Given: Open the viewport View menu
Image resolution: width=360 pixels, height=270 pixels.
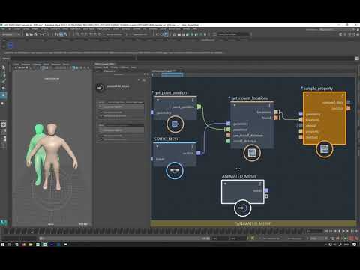Looking at the screenshot, I should coord(16,64).
